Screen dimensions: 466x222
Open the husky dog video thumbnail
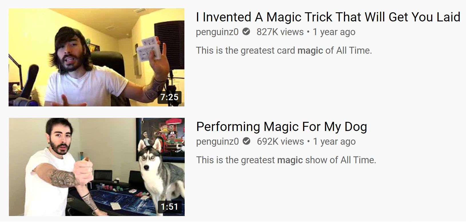97,167
